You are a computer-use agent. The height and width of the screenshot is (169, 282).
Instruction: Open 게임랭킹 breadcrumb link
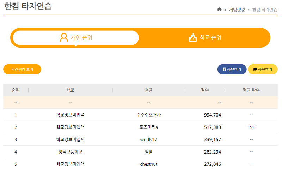pos(237,10)
